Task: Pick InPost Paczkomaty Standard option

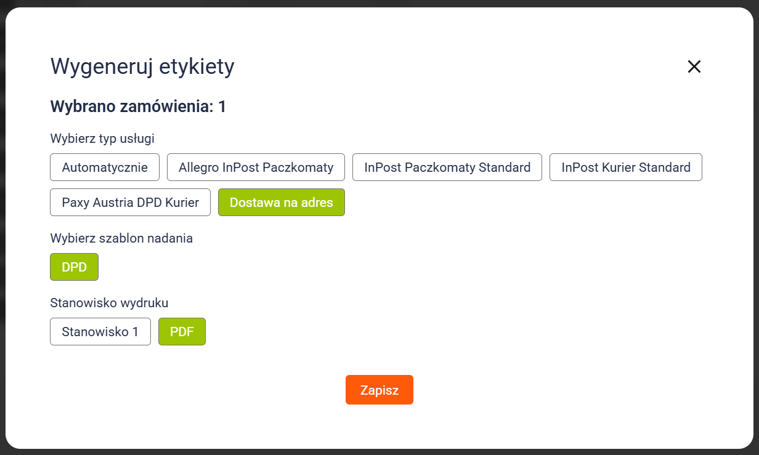Action: [447, 167]
